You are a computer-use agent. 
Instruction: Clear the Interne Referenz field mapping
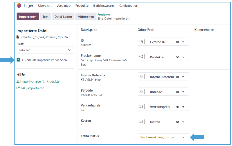pyautogui.click(x=177, y=77)
